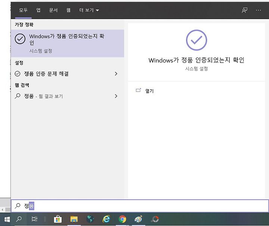This screenshot has width=269, height=226.
Task: Click checkmark icon of best match result
Action: (20, 39)
